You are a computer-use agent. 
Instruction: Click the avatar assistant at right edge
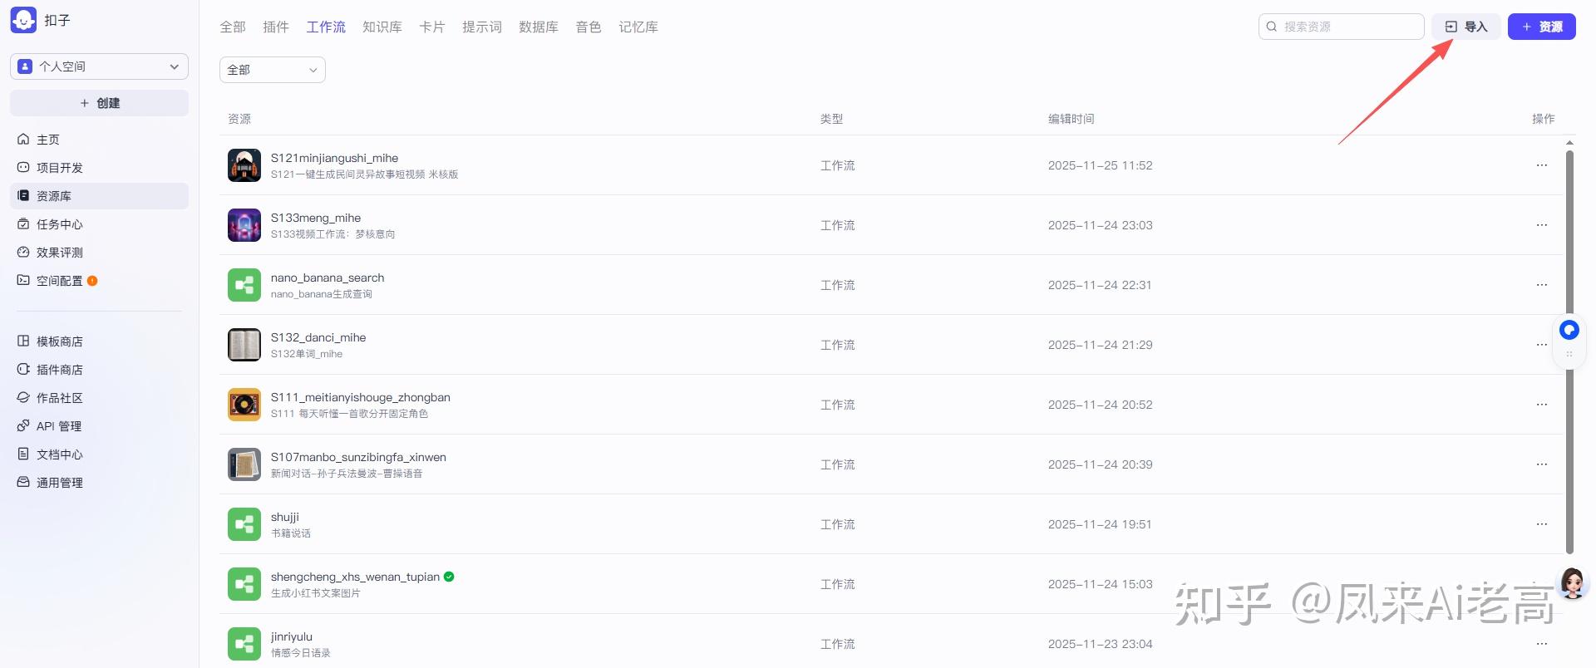(1571, 583)
